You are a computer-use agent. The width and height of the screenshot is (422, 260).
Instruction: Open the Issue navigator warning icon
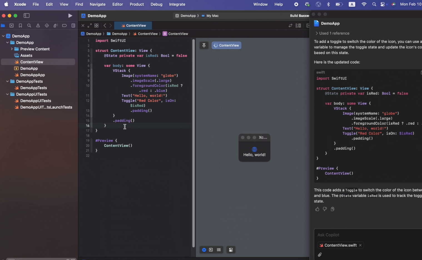pyautogui.click(x=38, y=26)
